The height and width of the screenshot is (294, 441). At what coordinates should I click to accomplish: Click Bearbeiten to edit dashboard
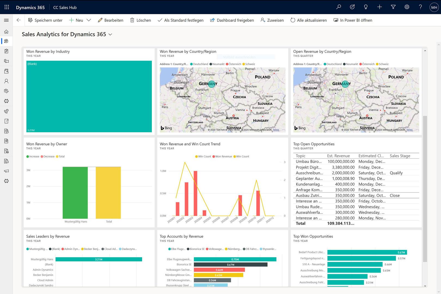111,20
